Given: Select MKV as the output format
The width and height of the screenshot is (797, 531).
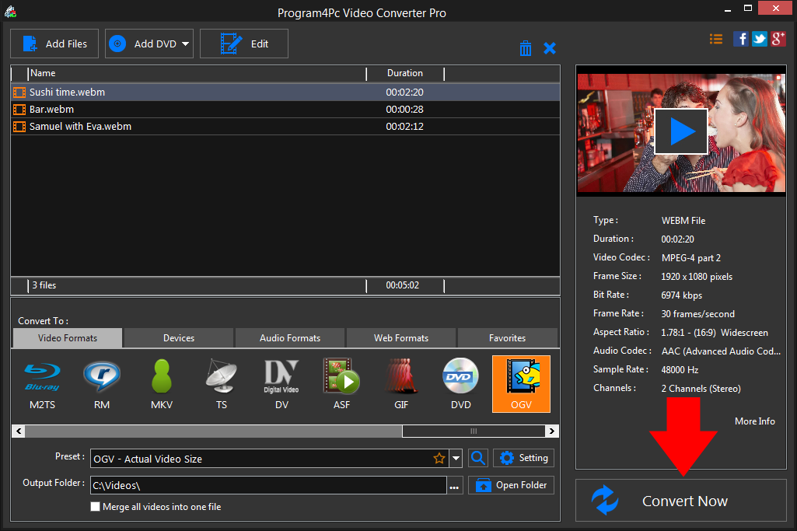Looking at the screenshot, I should coord(162,383).
